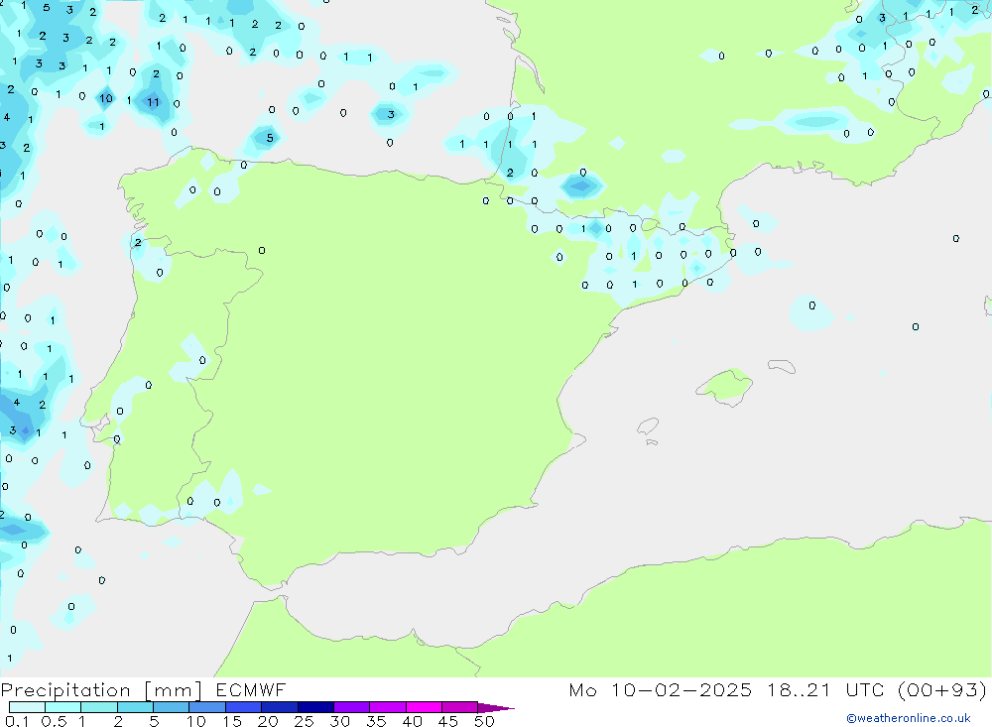Click the legend scale label '0.1'
This screenshot has height=727, width=992.
[x=17, y=721]
